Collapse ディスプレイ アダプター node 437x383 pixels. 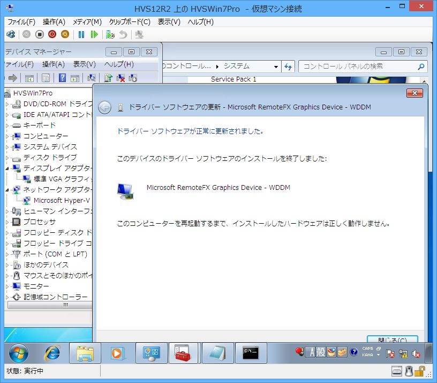click(7, 168)
